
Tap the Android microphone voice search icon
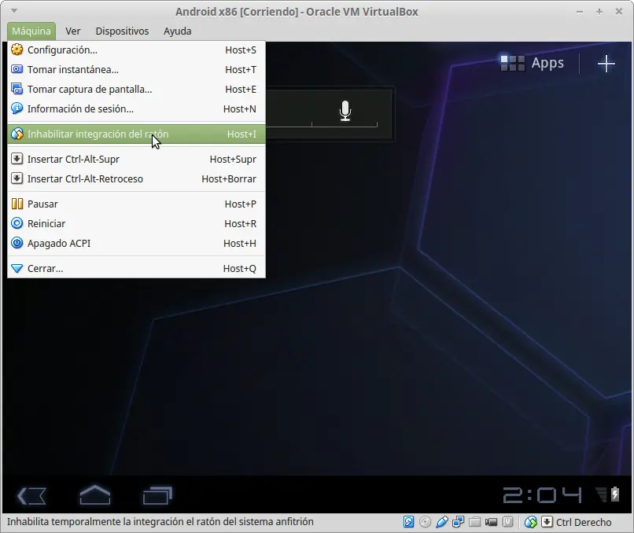[345, 111]
